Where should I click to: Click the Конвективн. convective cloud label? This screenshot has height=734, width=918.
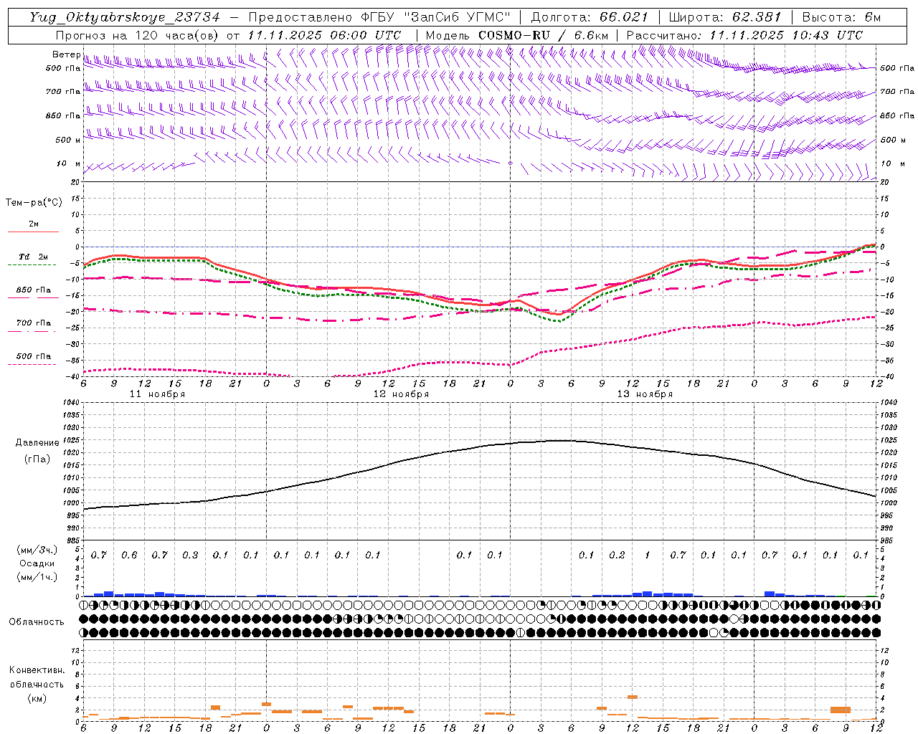point(37,670)
